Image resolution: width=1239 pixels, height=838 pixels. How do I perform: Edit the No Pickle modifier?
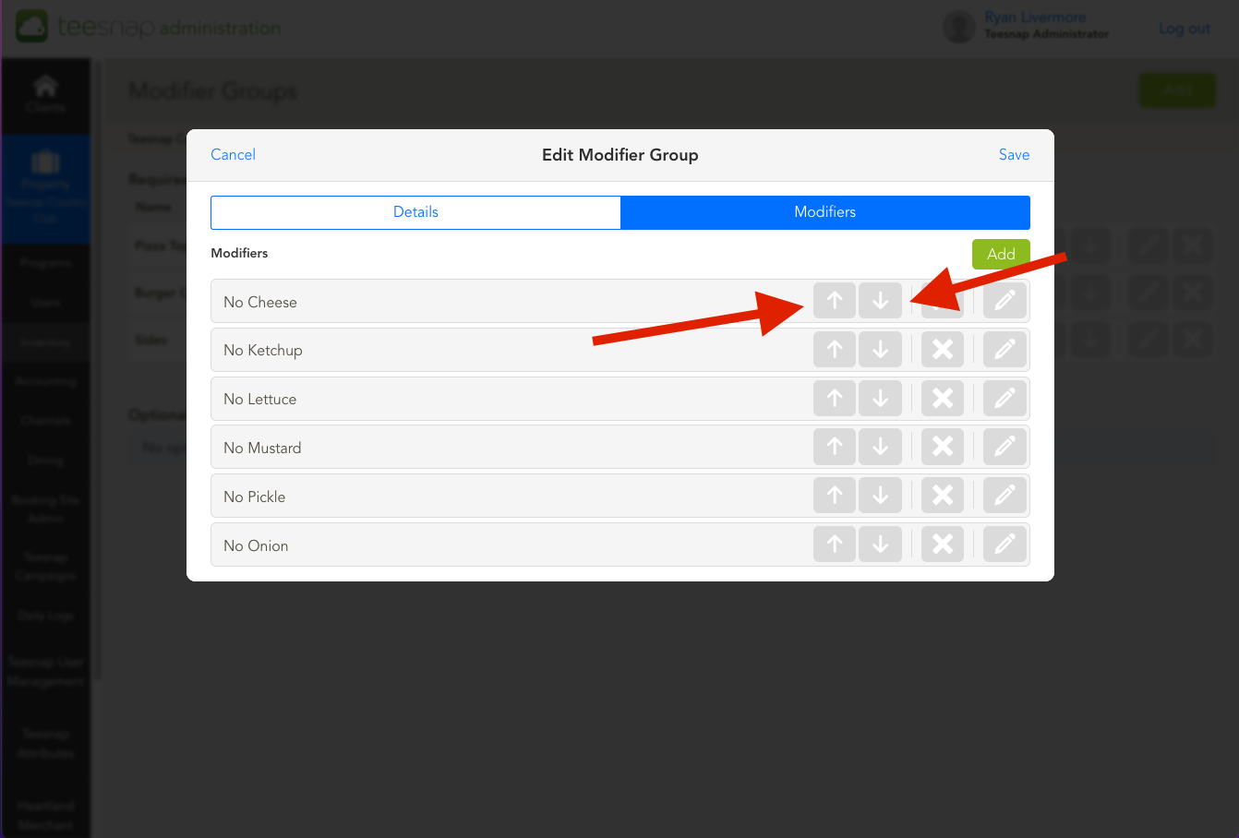[x=1004, y=496]
